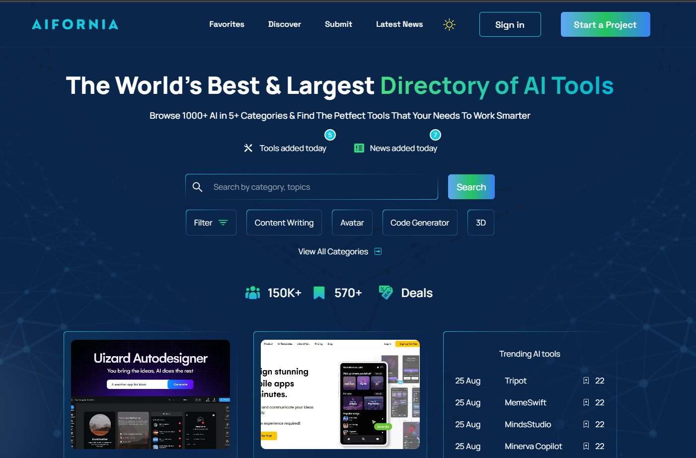Bookmark the Tripot tool
This screenshot has width=696, height=458.
(586, 381)
